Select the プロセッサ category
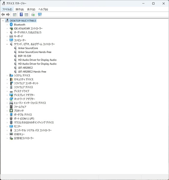Screen dimensions: 169x180 19,111
